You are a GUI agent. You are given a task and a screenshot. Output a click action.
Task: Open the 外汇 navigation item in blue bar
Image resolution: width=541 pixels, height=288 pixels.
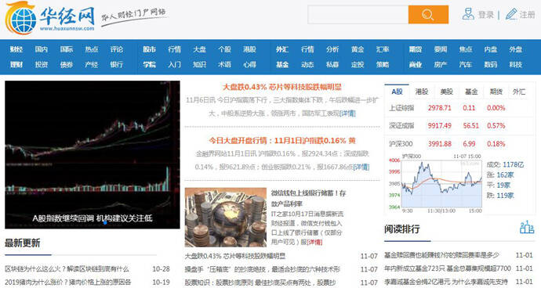click(282, 49)
